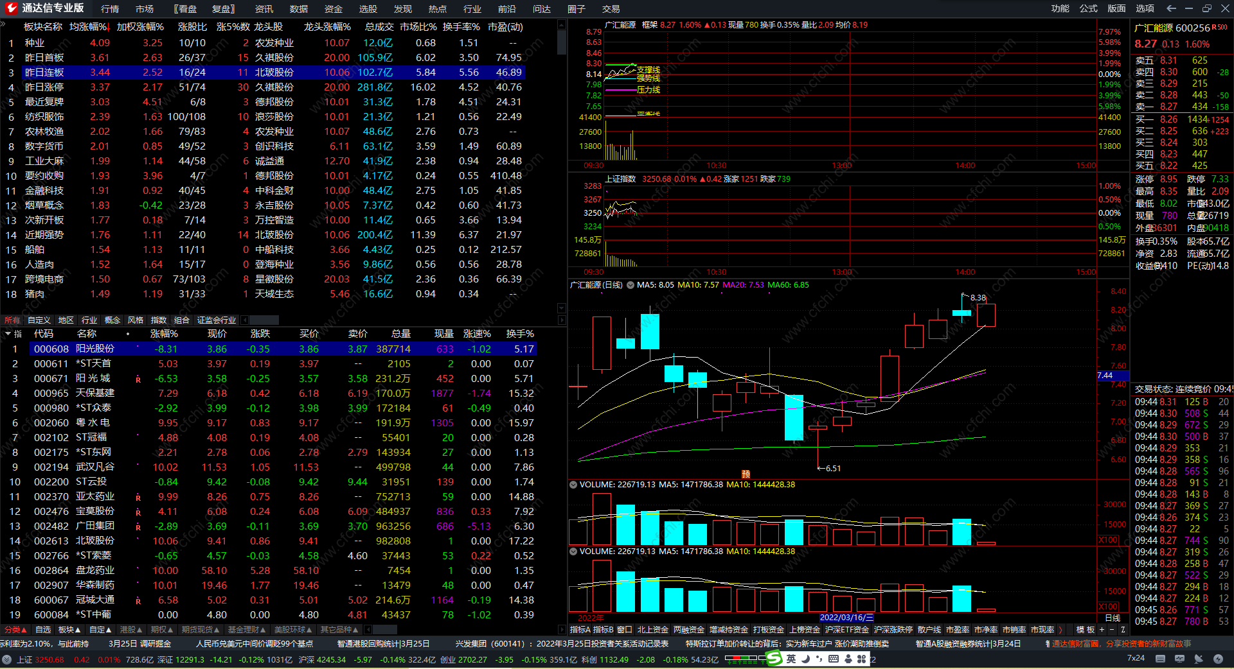Click the 7x24 news button
This screenshot has height=669, width=1234.
(x=1136, y=658)
